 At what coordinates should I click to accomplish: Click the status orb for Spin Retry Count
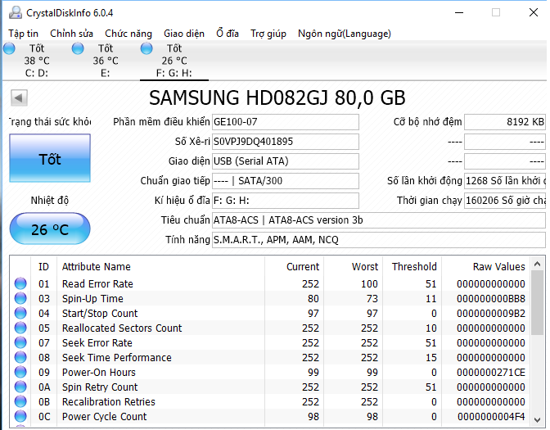coord(20,387)
